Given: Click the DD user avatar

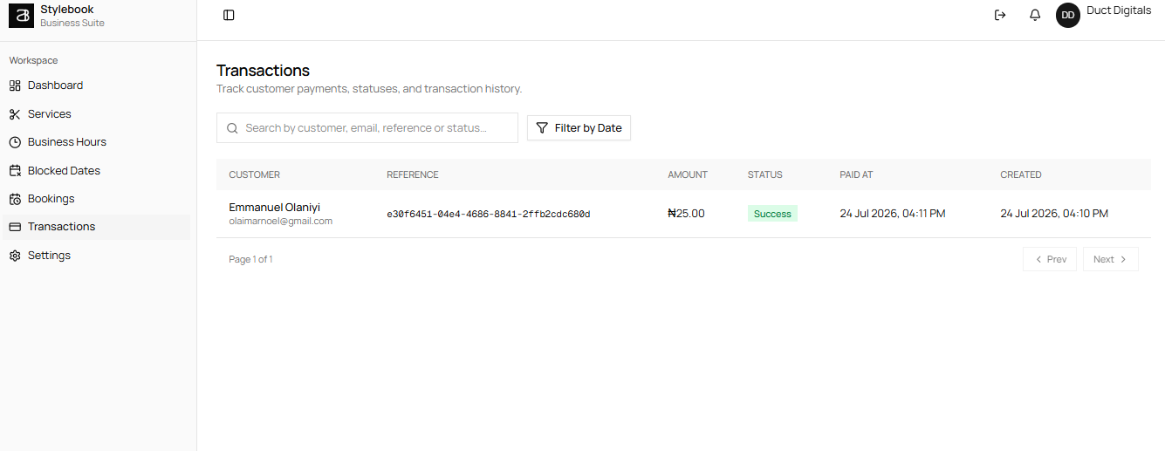Looking at the screenshot, I should tap(1068, 15).
